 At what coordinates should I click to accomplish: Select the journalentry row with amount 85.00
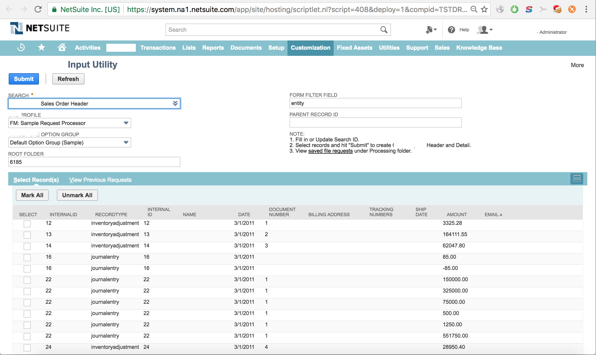click(27, 257)
